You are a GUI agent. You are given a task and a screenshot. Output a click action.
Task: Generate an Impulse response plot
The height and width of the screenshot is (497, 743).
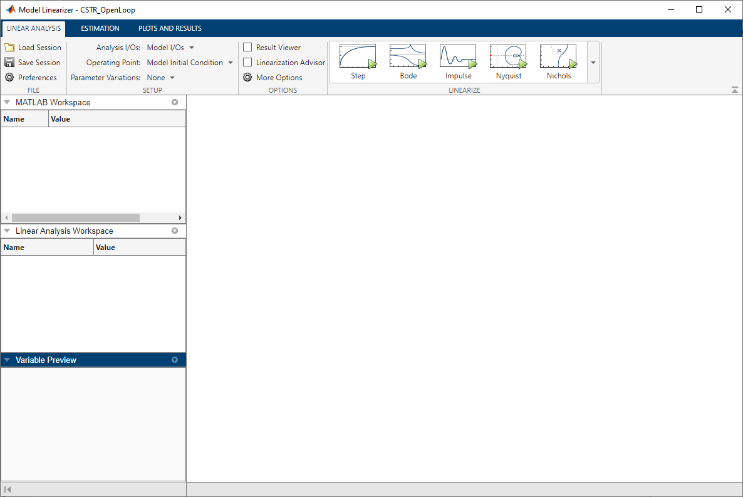[457, 60]
